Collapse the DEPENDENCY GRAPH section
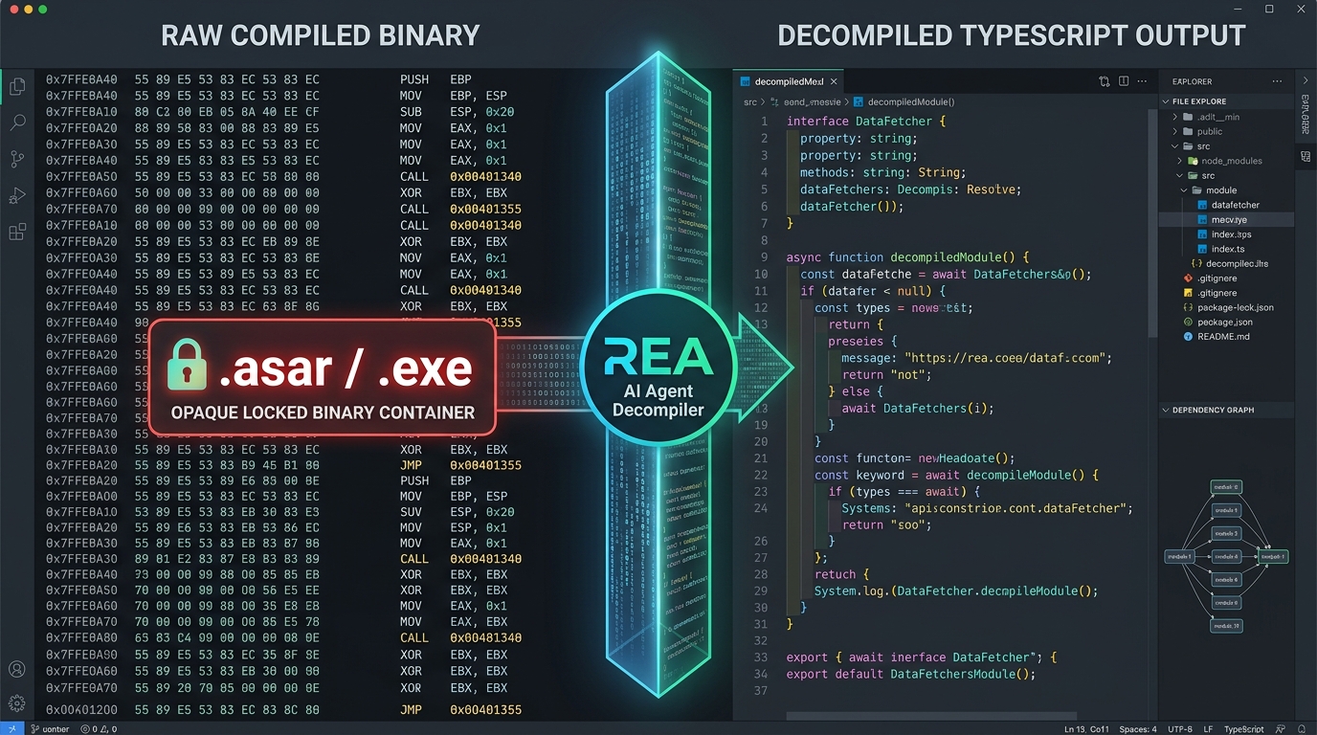Screen dimensions: 1317x735 [1166, 410]
